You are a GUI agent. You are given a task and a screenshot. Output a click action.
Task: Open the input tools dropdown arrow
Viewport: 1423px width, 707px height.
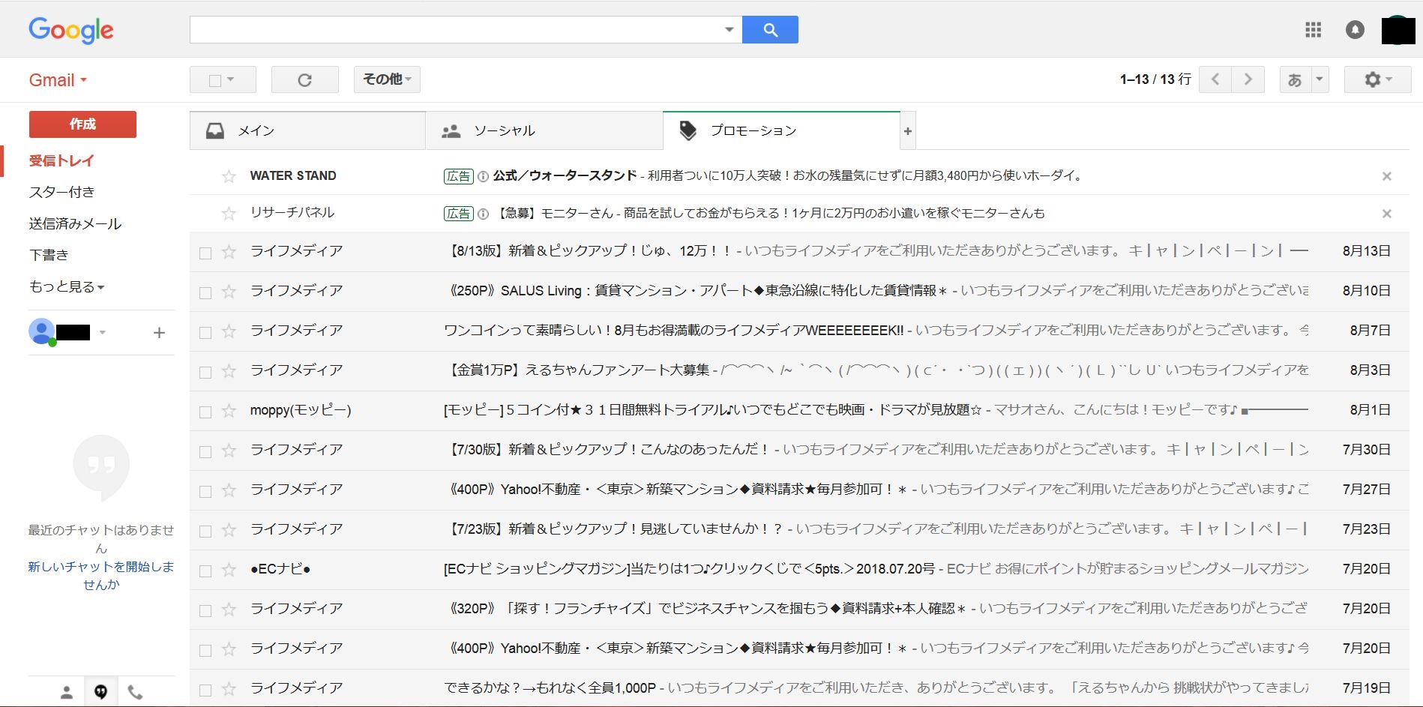[x=1320, y=79]
